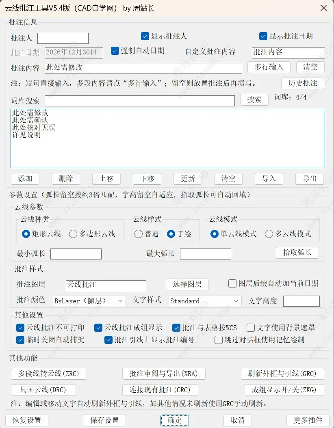Click the 取消 cancel button
This screenshot has height=428, width=334.
(x=238, y=420)
